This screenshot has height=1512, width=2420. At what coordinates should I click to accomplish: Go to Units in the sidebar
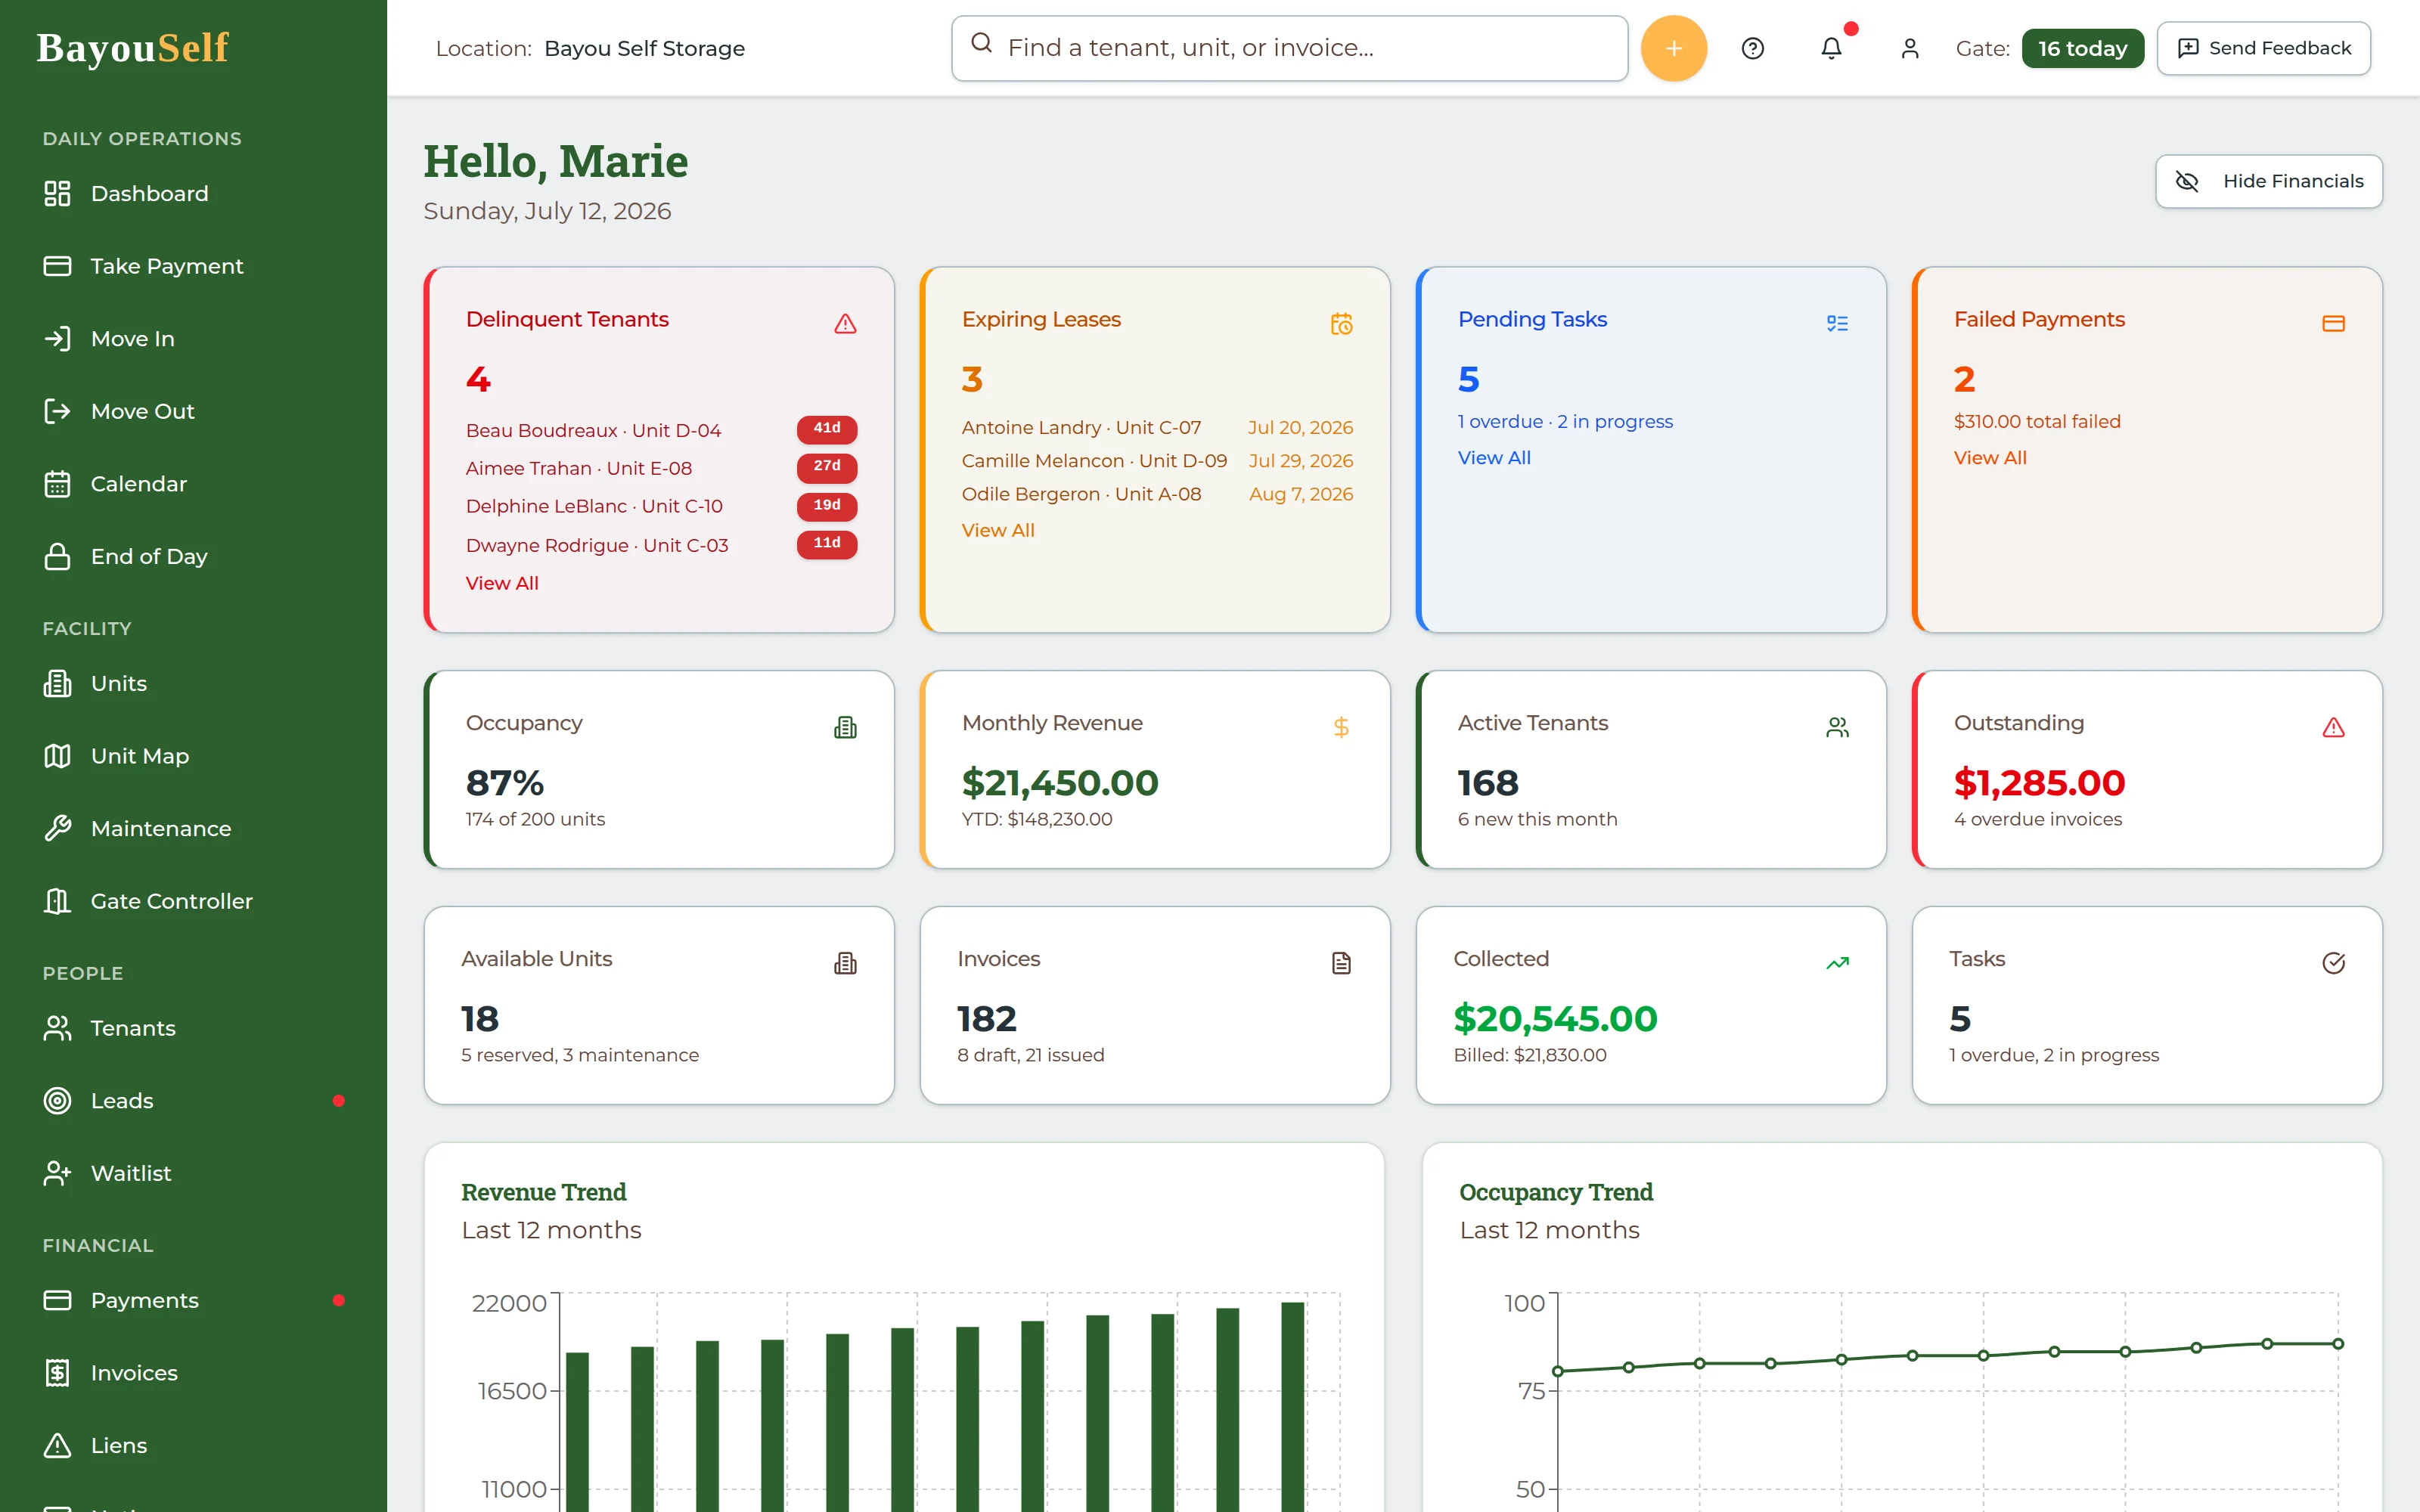click(x=193, y=683)
